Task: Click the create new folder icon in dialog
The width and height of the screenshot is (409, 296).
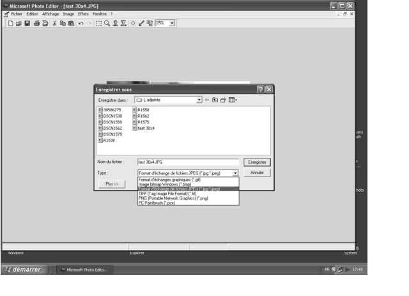Action: [223, 100]
